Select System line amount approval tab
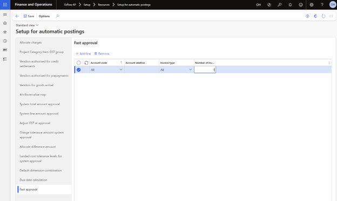This screenshot has width=337, height=201. [x=39, y=114]
